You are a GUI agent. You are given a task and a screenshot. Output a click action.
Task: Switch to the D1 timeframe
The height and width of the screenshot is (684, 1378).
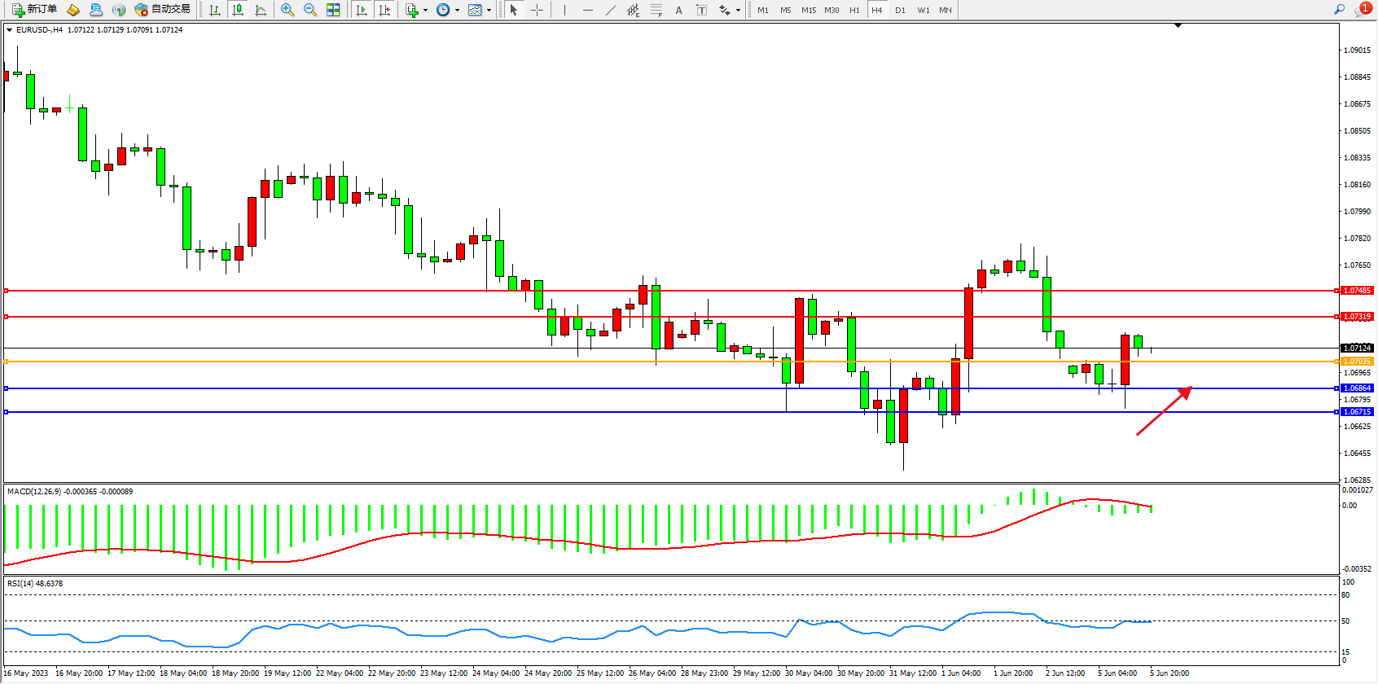[900, 10]
